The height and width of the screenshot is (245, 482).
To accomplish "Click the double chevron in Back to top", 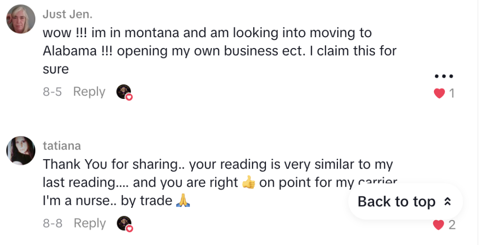I will click(448, 202).
